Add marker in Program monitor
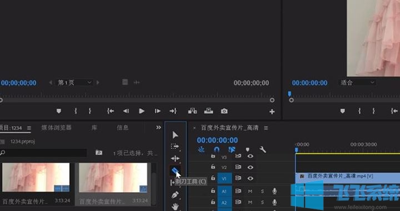The image size is (400, 211). pos(343,111)
